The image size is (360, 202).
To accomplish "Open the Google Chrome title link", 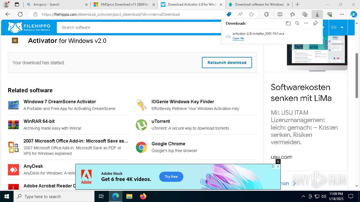I will pos(168,144).
